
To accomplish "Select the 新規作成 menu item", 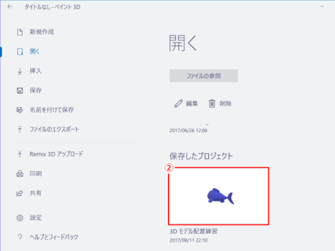I will click(42, 32).
